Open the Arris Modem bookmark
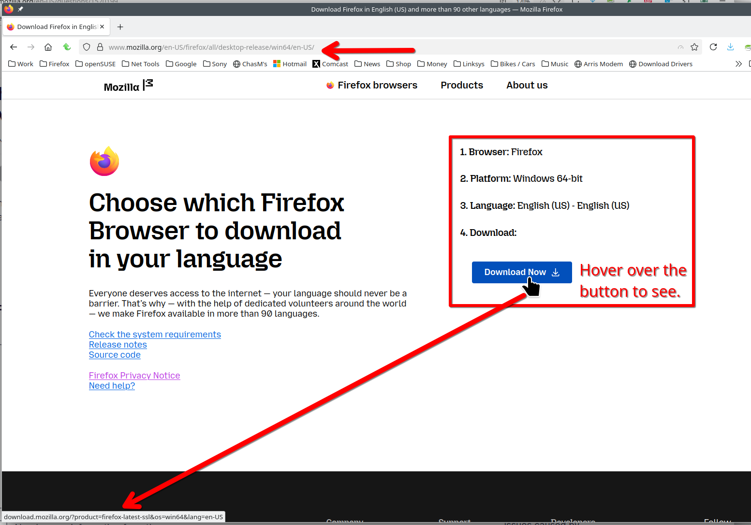This screenshot has width=751, height=525. point(599,64)
